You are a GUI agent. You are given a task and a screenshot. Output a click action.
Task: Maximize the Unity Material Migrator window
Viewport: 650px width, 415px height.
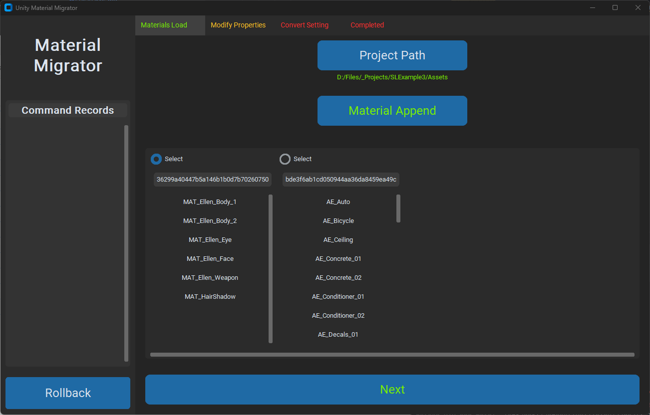coord(615,7)
